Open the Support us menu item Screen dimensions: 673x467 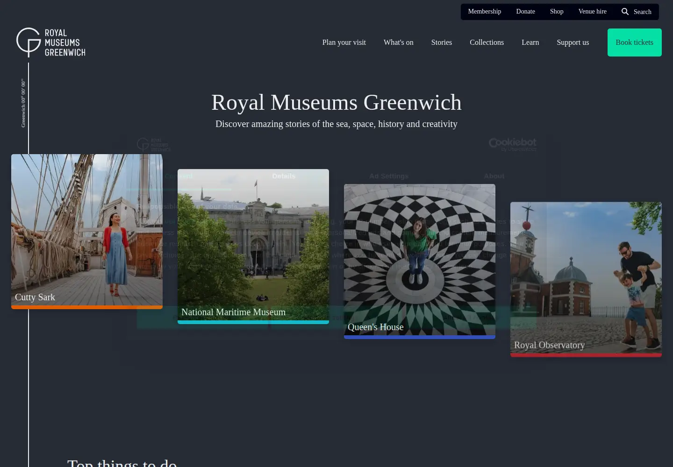pyautogui.click(x=573, y=42)
